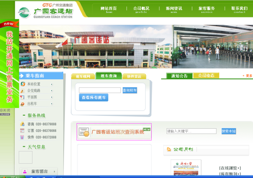Open 广园客运站班次查询系统 banner

[x=114, y=132]
